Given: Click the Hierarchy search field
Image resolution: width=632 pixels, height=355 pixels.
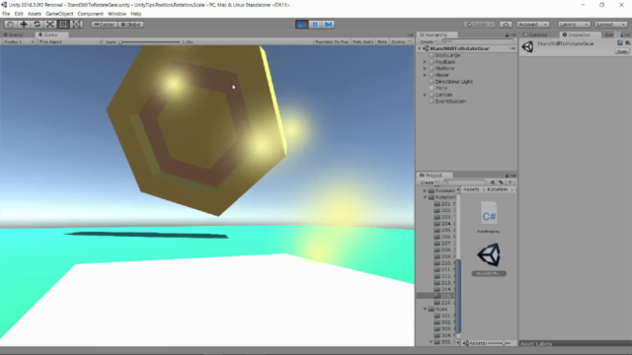Looking at the screenshot, I should 477,41.
